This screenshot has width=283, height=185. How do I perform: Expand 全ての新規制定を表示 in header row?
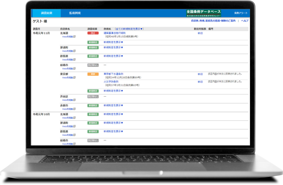coord(129,29)
